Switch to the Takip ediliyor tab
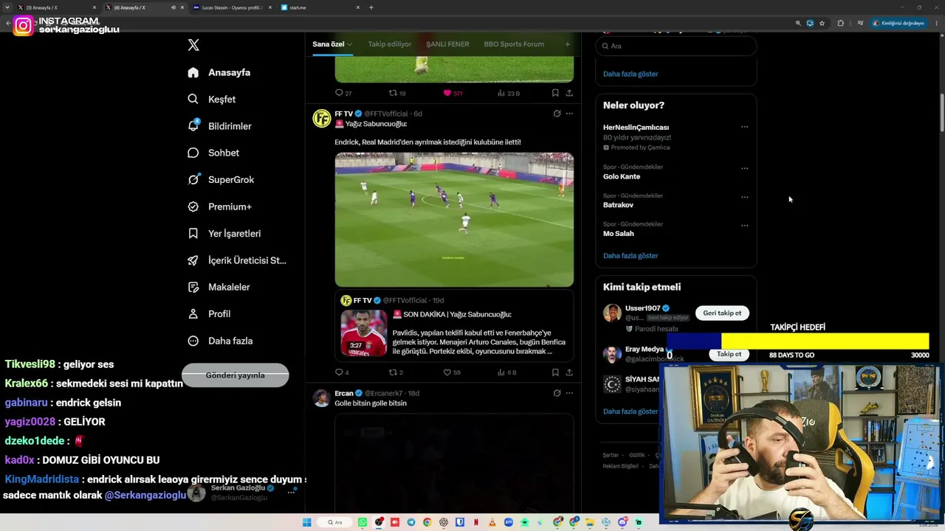945x531 pixels. [x=390, y=44]
